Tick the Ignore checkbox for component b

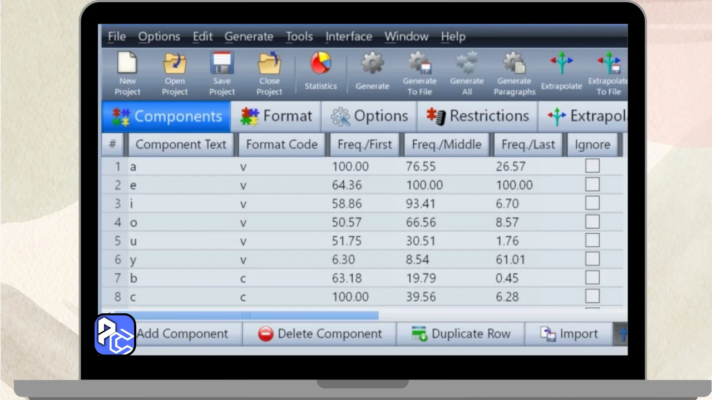point(592,277)
